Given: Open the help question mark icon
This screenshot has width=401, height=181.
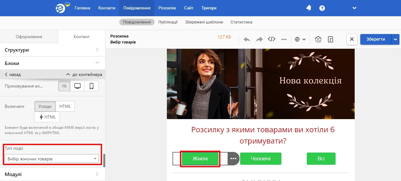Looking at the screenshot, I should (x=322, y=8).
